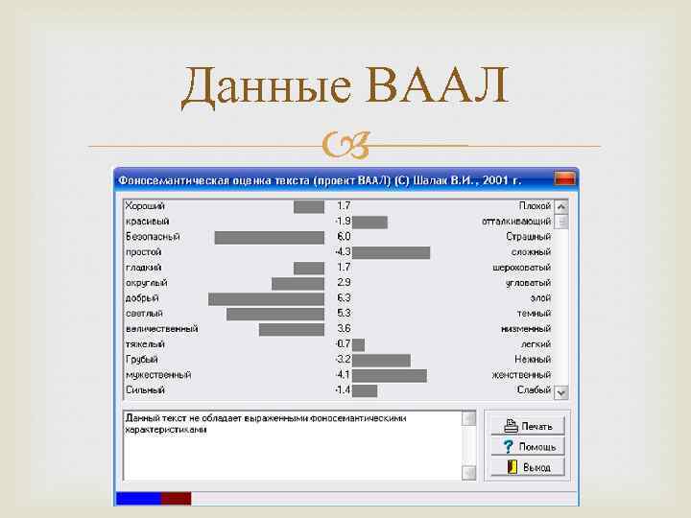Click the scales list scrollbar thumb
Image resolution: width=691 pixels, height=518 pixels.
tap(561, 222)
